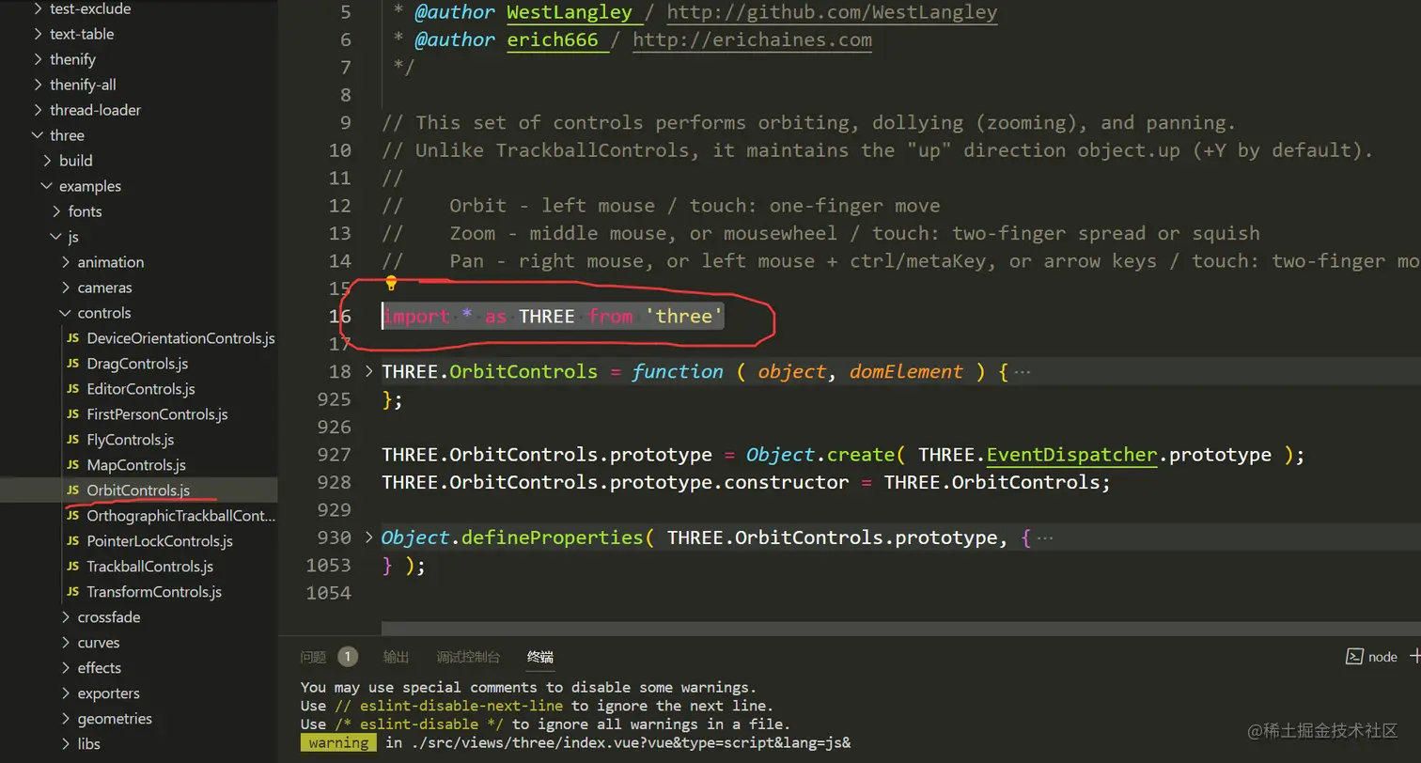
Task: Switch to the 终端 (Terminal) tab
Action: (x=540, y=657)
